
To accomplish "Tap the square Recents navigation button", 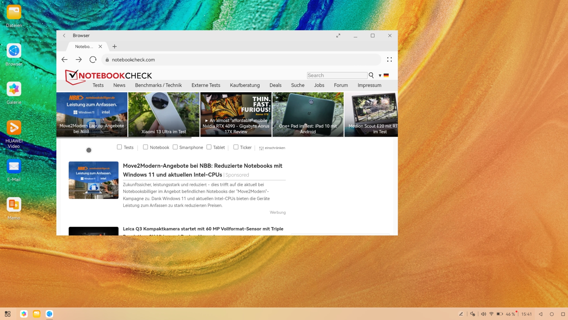I will (x=563, y=314).
